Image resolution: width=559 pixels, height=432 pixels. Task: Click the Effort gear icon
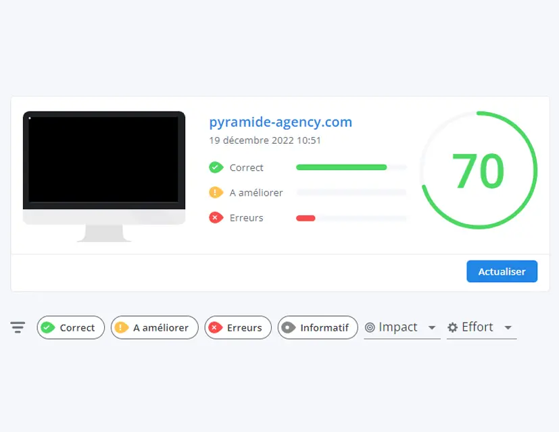[452, 327]
